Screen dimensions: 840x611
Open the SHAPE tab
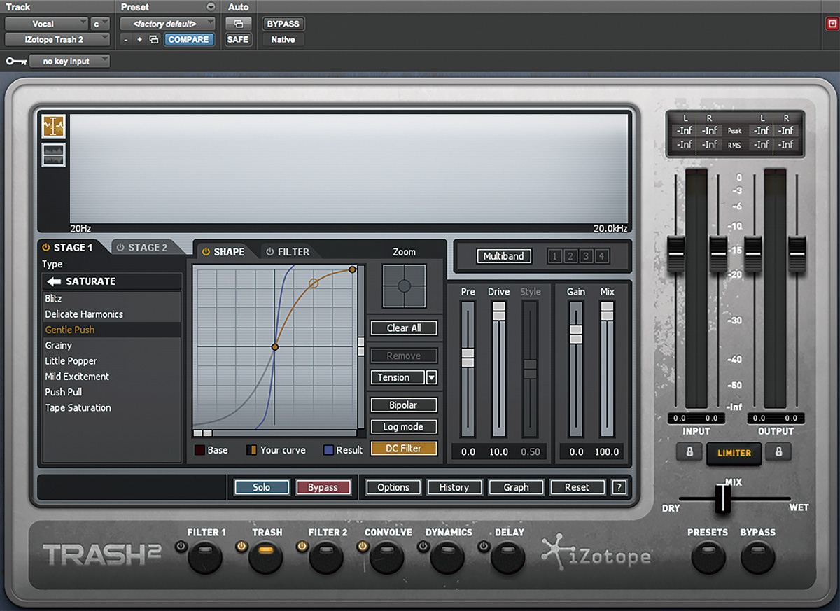coord(223,252)
